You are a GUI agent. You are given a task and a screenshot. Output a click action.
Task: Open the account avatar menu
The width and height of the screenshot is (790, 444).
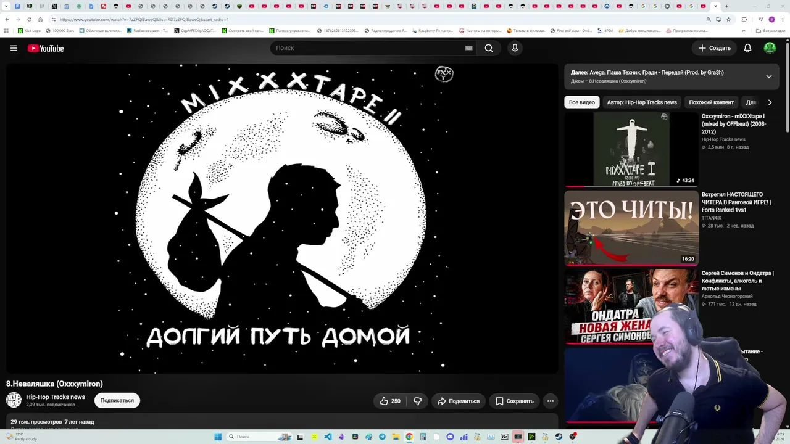point(770,48)
